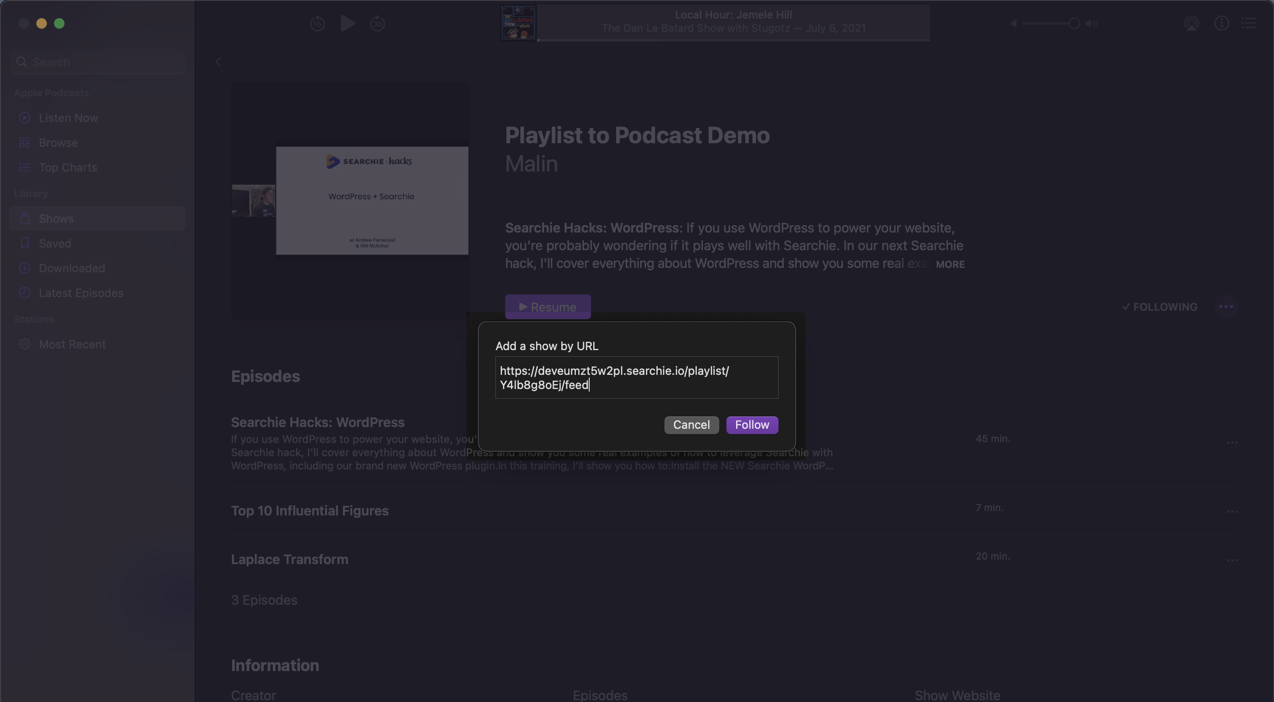
Task: Expand description with MORE link
Action: pyautogui.click(x=950, y=264)
